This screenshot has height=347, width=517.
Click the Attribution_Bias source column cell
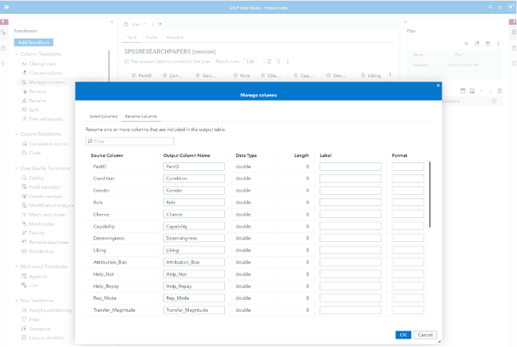click(110, 262)
